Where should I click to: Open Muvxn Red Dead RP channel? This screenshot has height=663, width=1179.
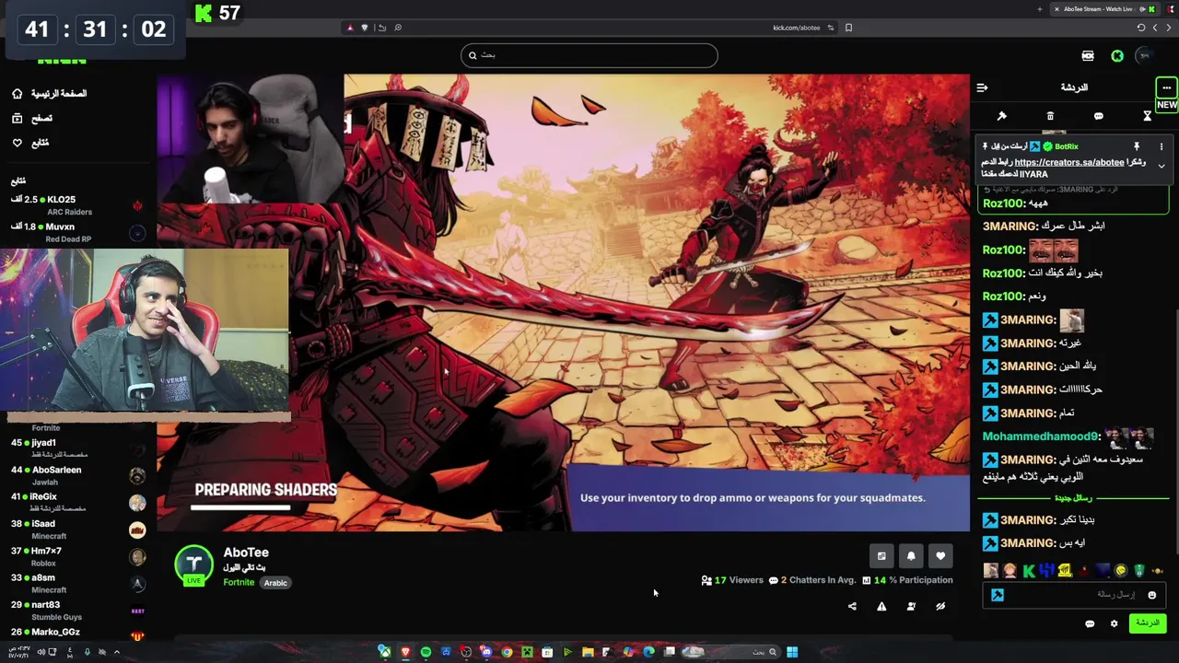tap(78, 232)
